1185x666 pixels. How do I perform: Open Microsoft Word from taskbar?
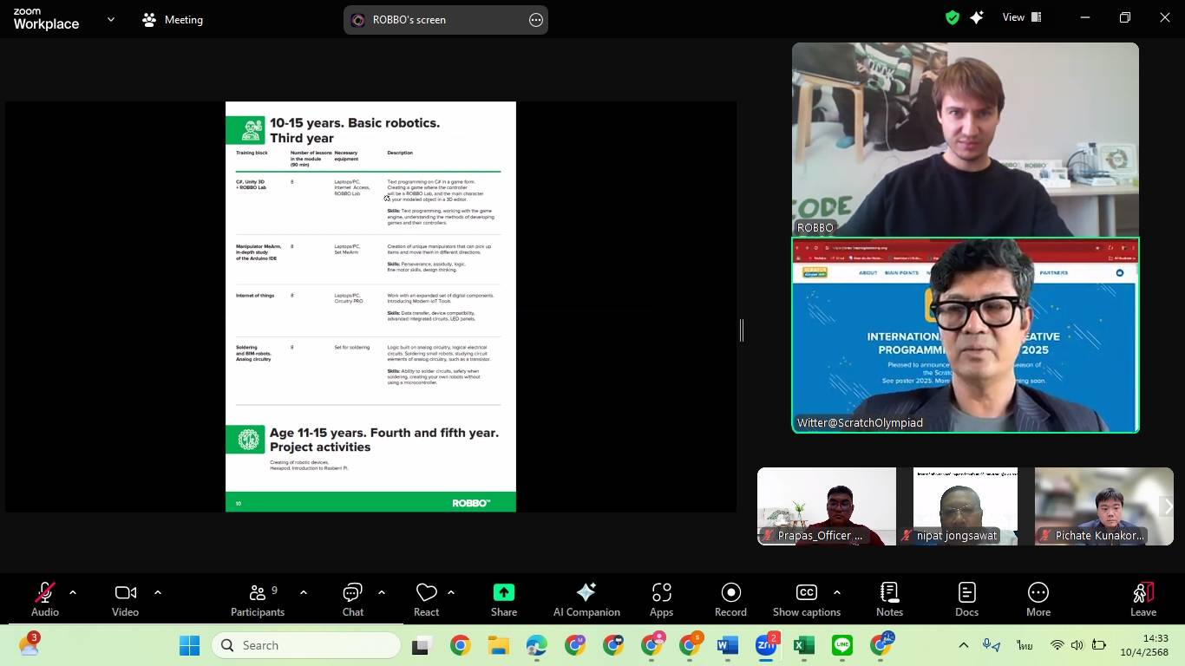(x=727, y=645)
